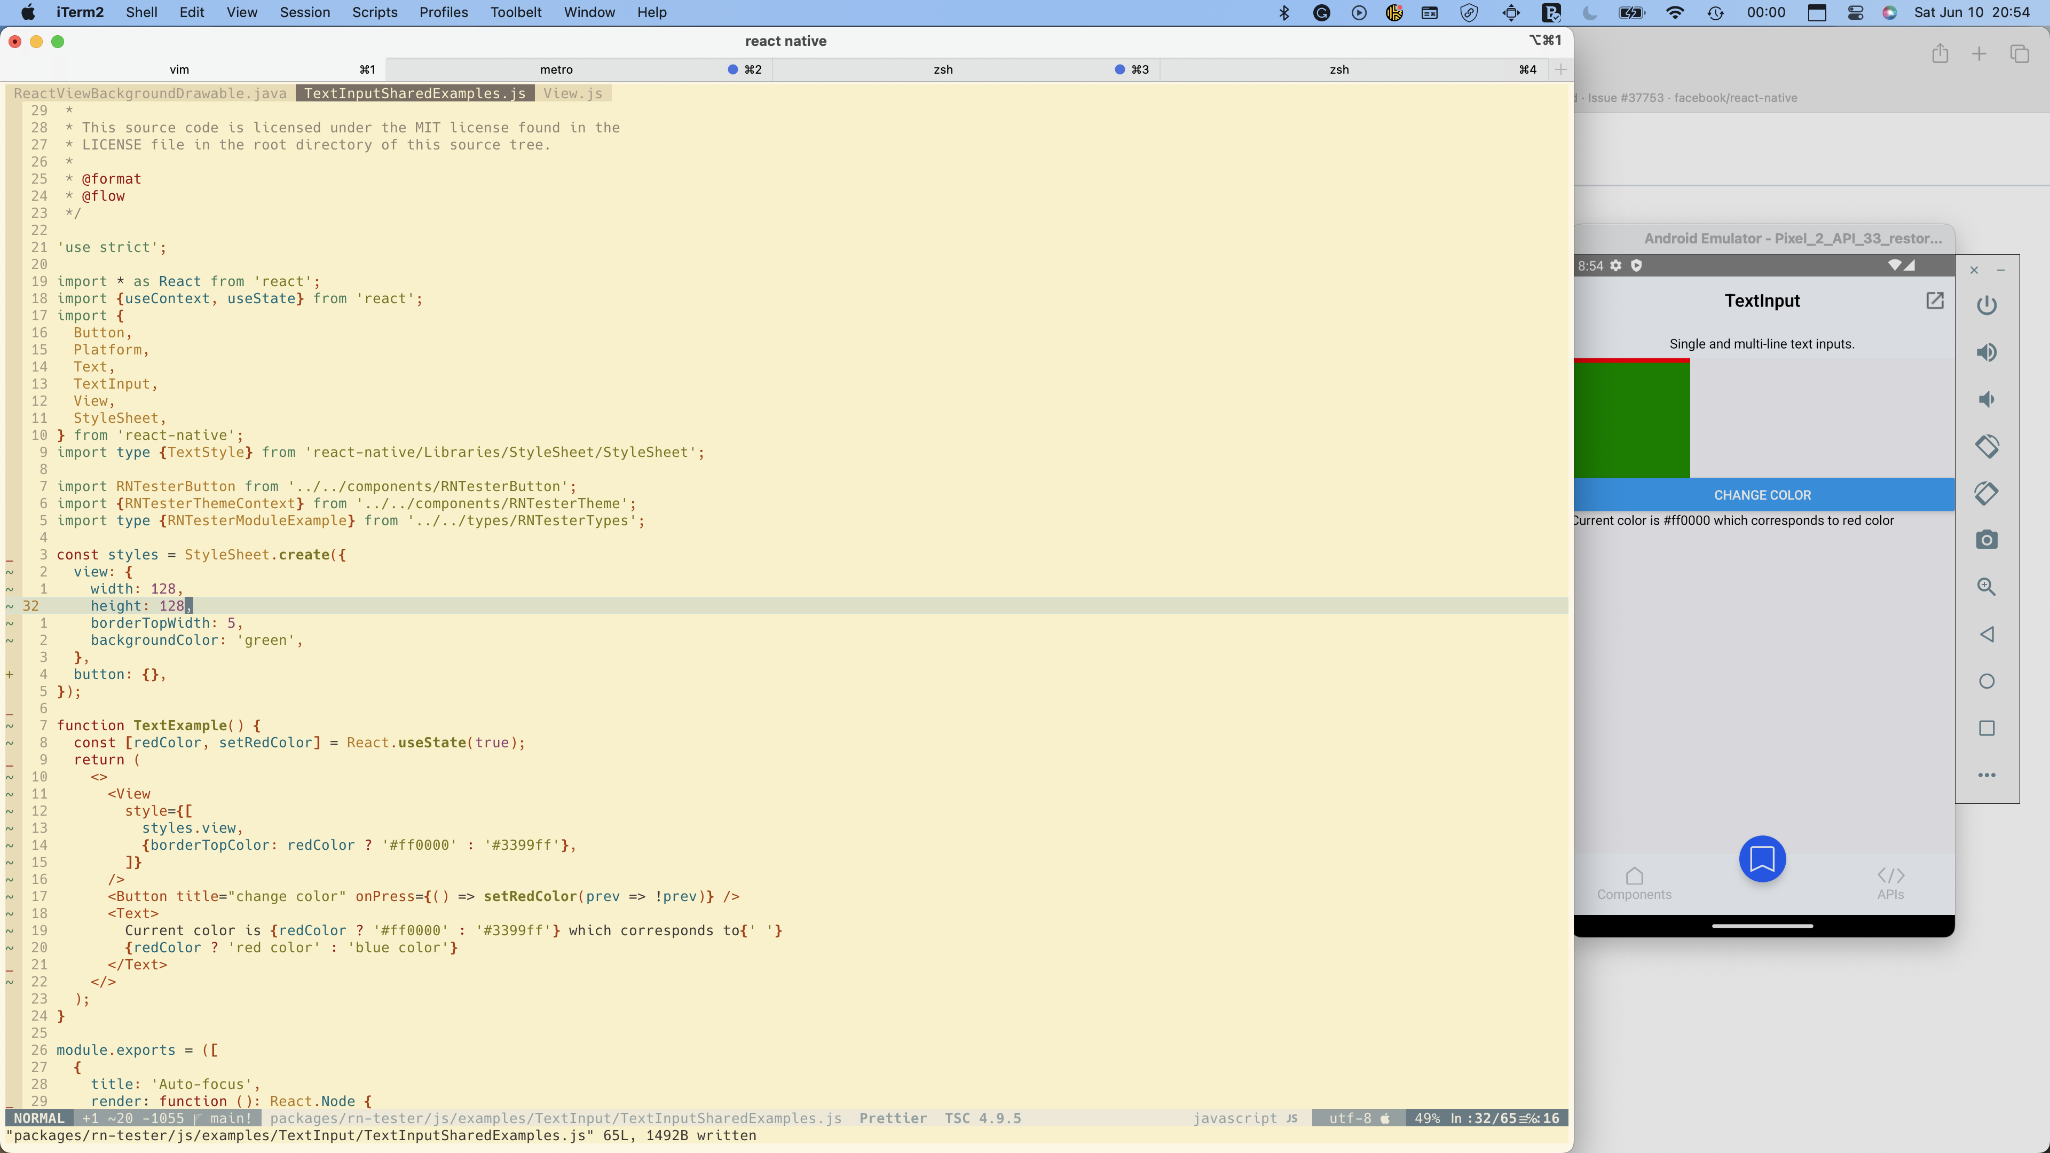Rotate the emulator counterclockwise
2050x1153 pixels.
point(1987,446)
